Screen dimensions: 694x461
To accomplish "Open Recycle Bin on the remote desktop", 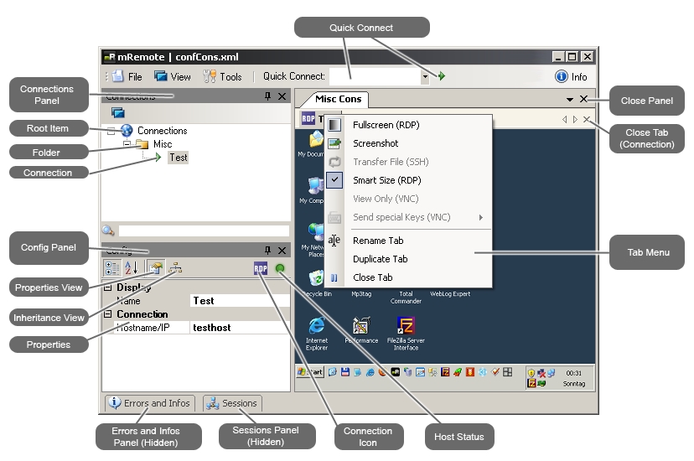I will (x=317, y=283).
